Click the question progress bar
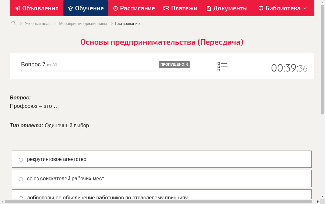325x204 pixels. coord(105,71)
